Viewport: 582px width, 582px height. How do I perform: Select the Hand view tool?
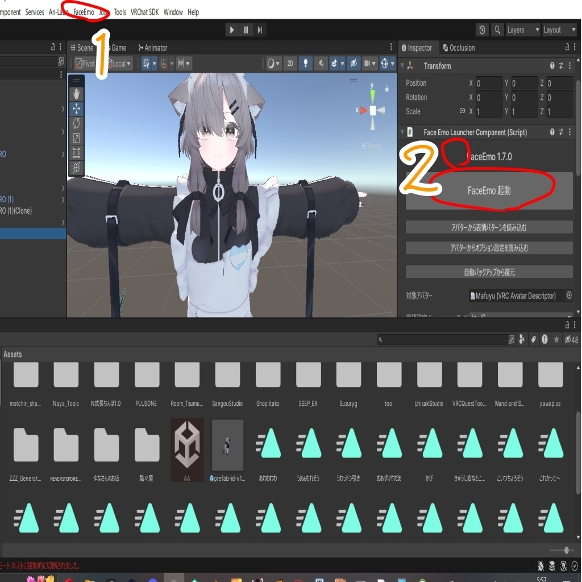click(76, 94)
